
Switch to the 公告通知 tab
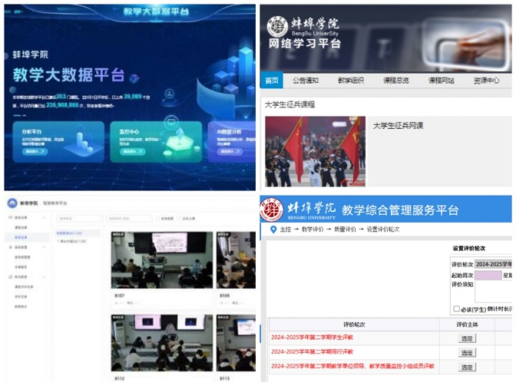[x=305, y=81]
